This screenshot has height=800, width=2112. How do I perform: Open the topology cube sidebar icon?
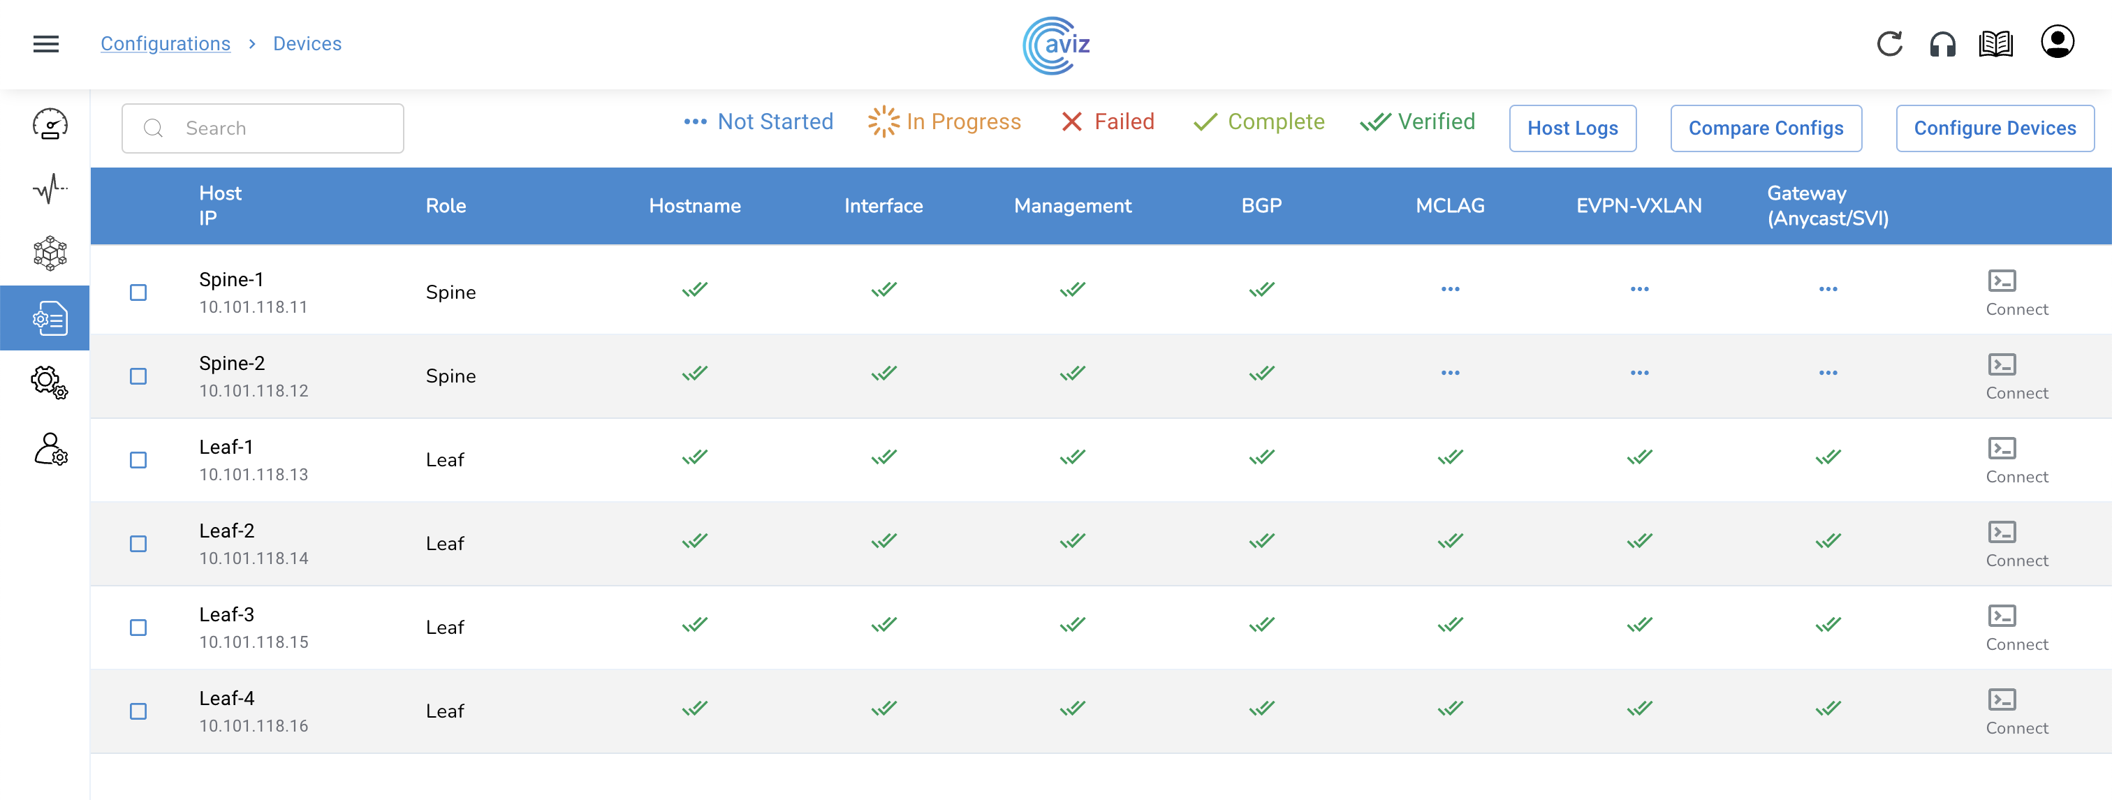[49, 253]
